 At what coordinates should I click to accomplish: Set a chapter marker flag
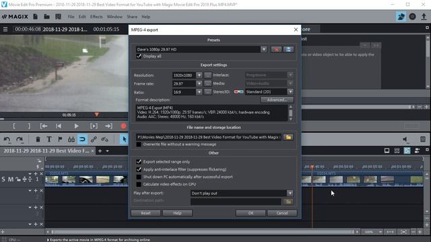60,139
